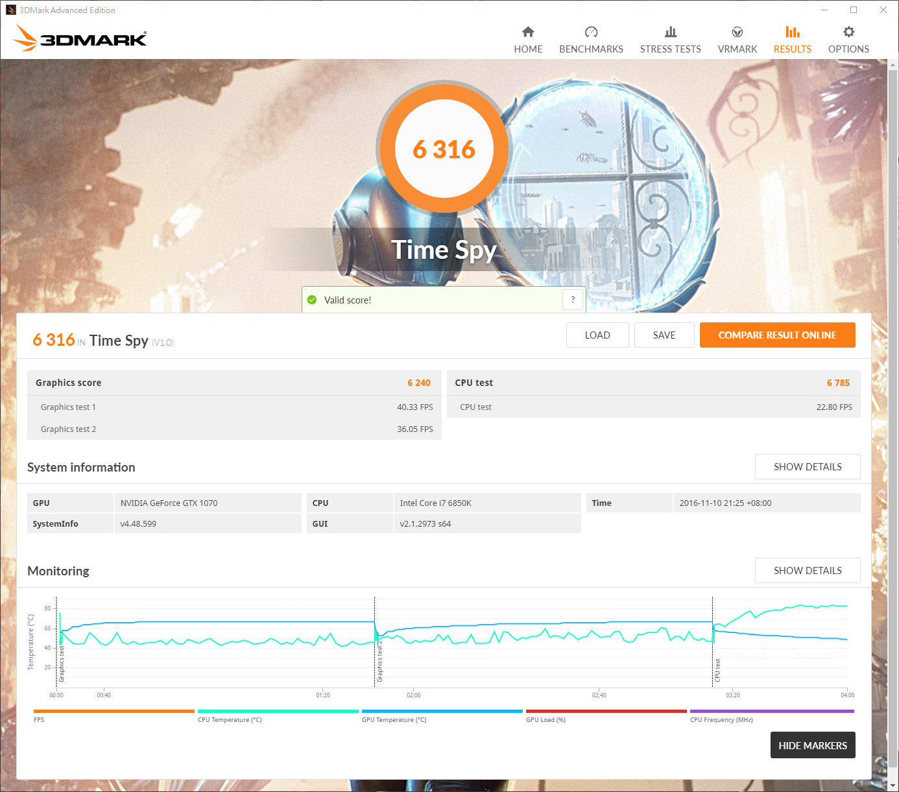Compare result online
The width and height of the screenshot is (899, 792).
click(777, 335)
